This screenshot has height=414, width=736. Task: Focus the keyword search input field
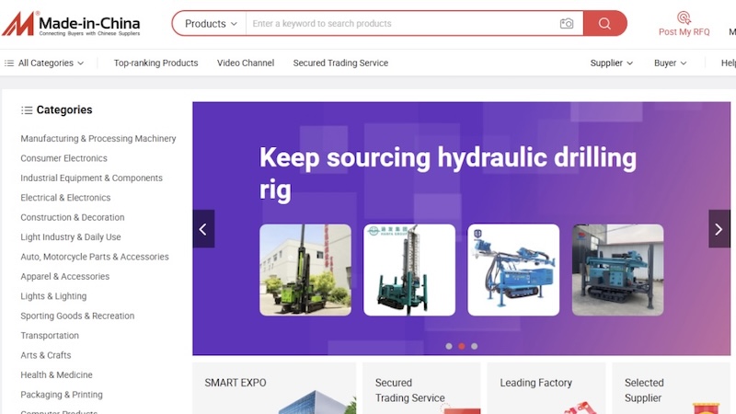click(x=400, y=24)
